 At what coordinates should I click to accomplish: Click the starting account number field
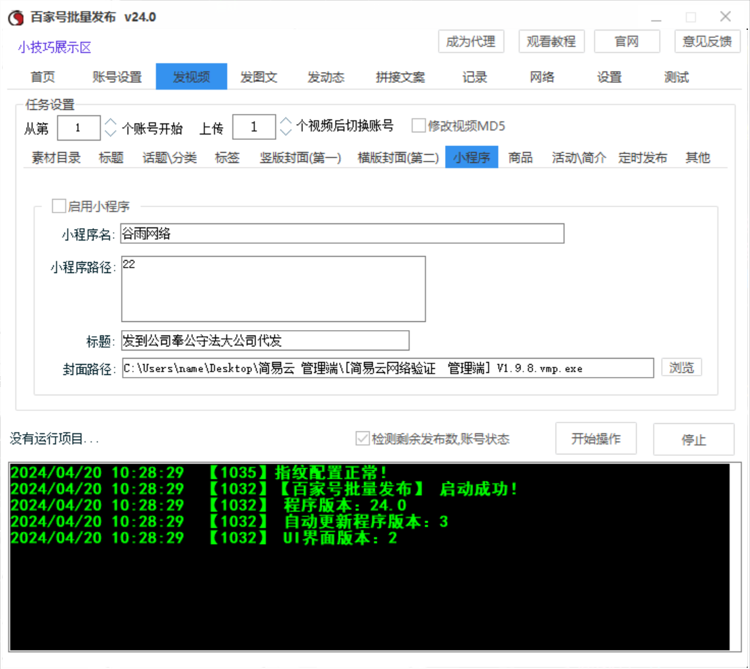click(x=78, y=128)
